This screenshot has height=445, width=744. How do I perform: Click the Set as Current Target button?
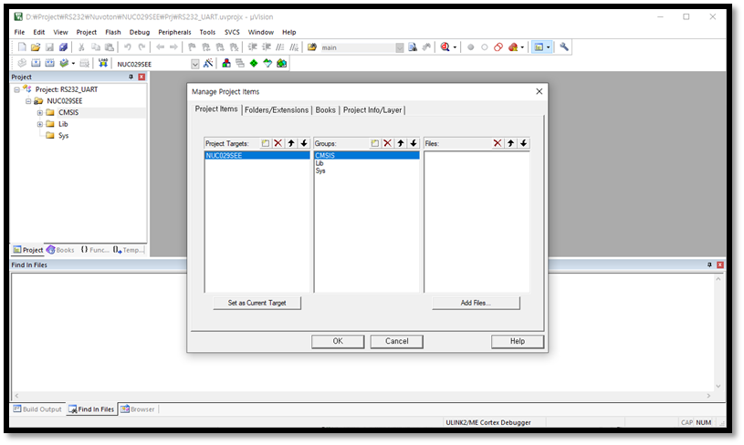[257, 303]
